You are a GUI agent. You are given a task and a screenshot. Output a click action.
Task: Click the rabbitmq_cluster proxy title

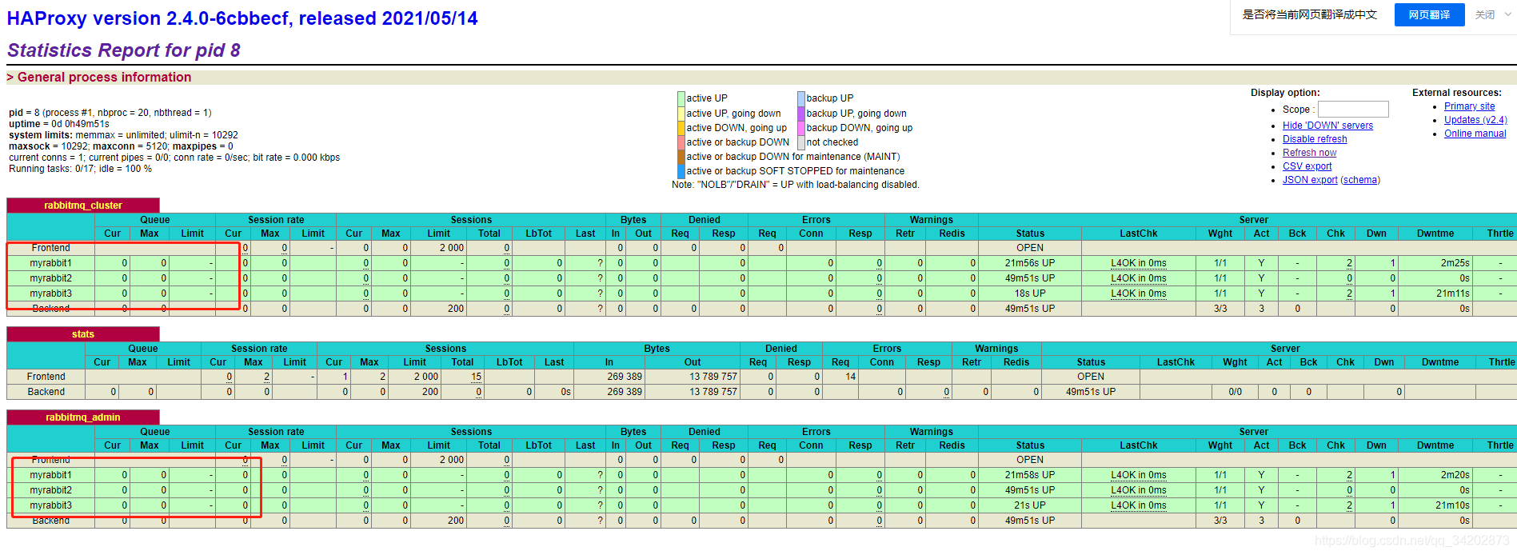pyautogui.click(x=83, y=206)
